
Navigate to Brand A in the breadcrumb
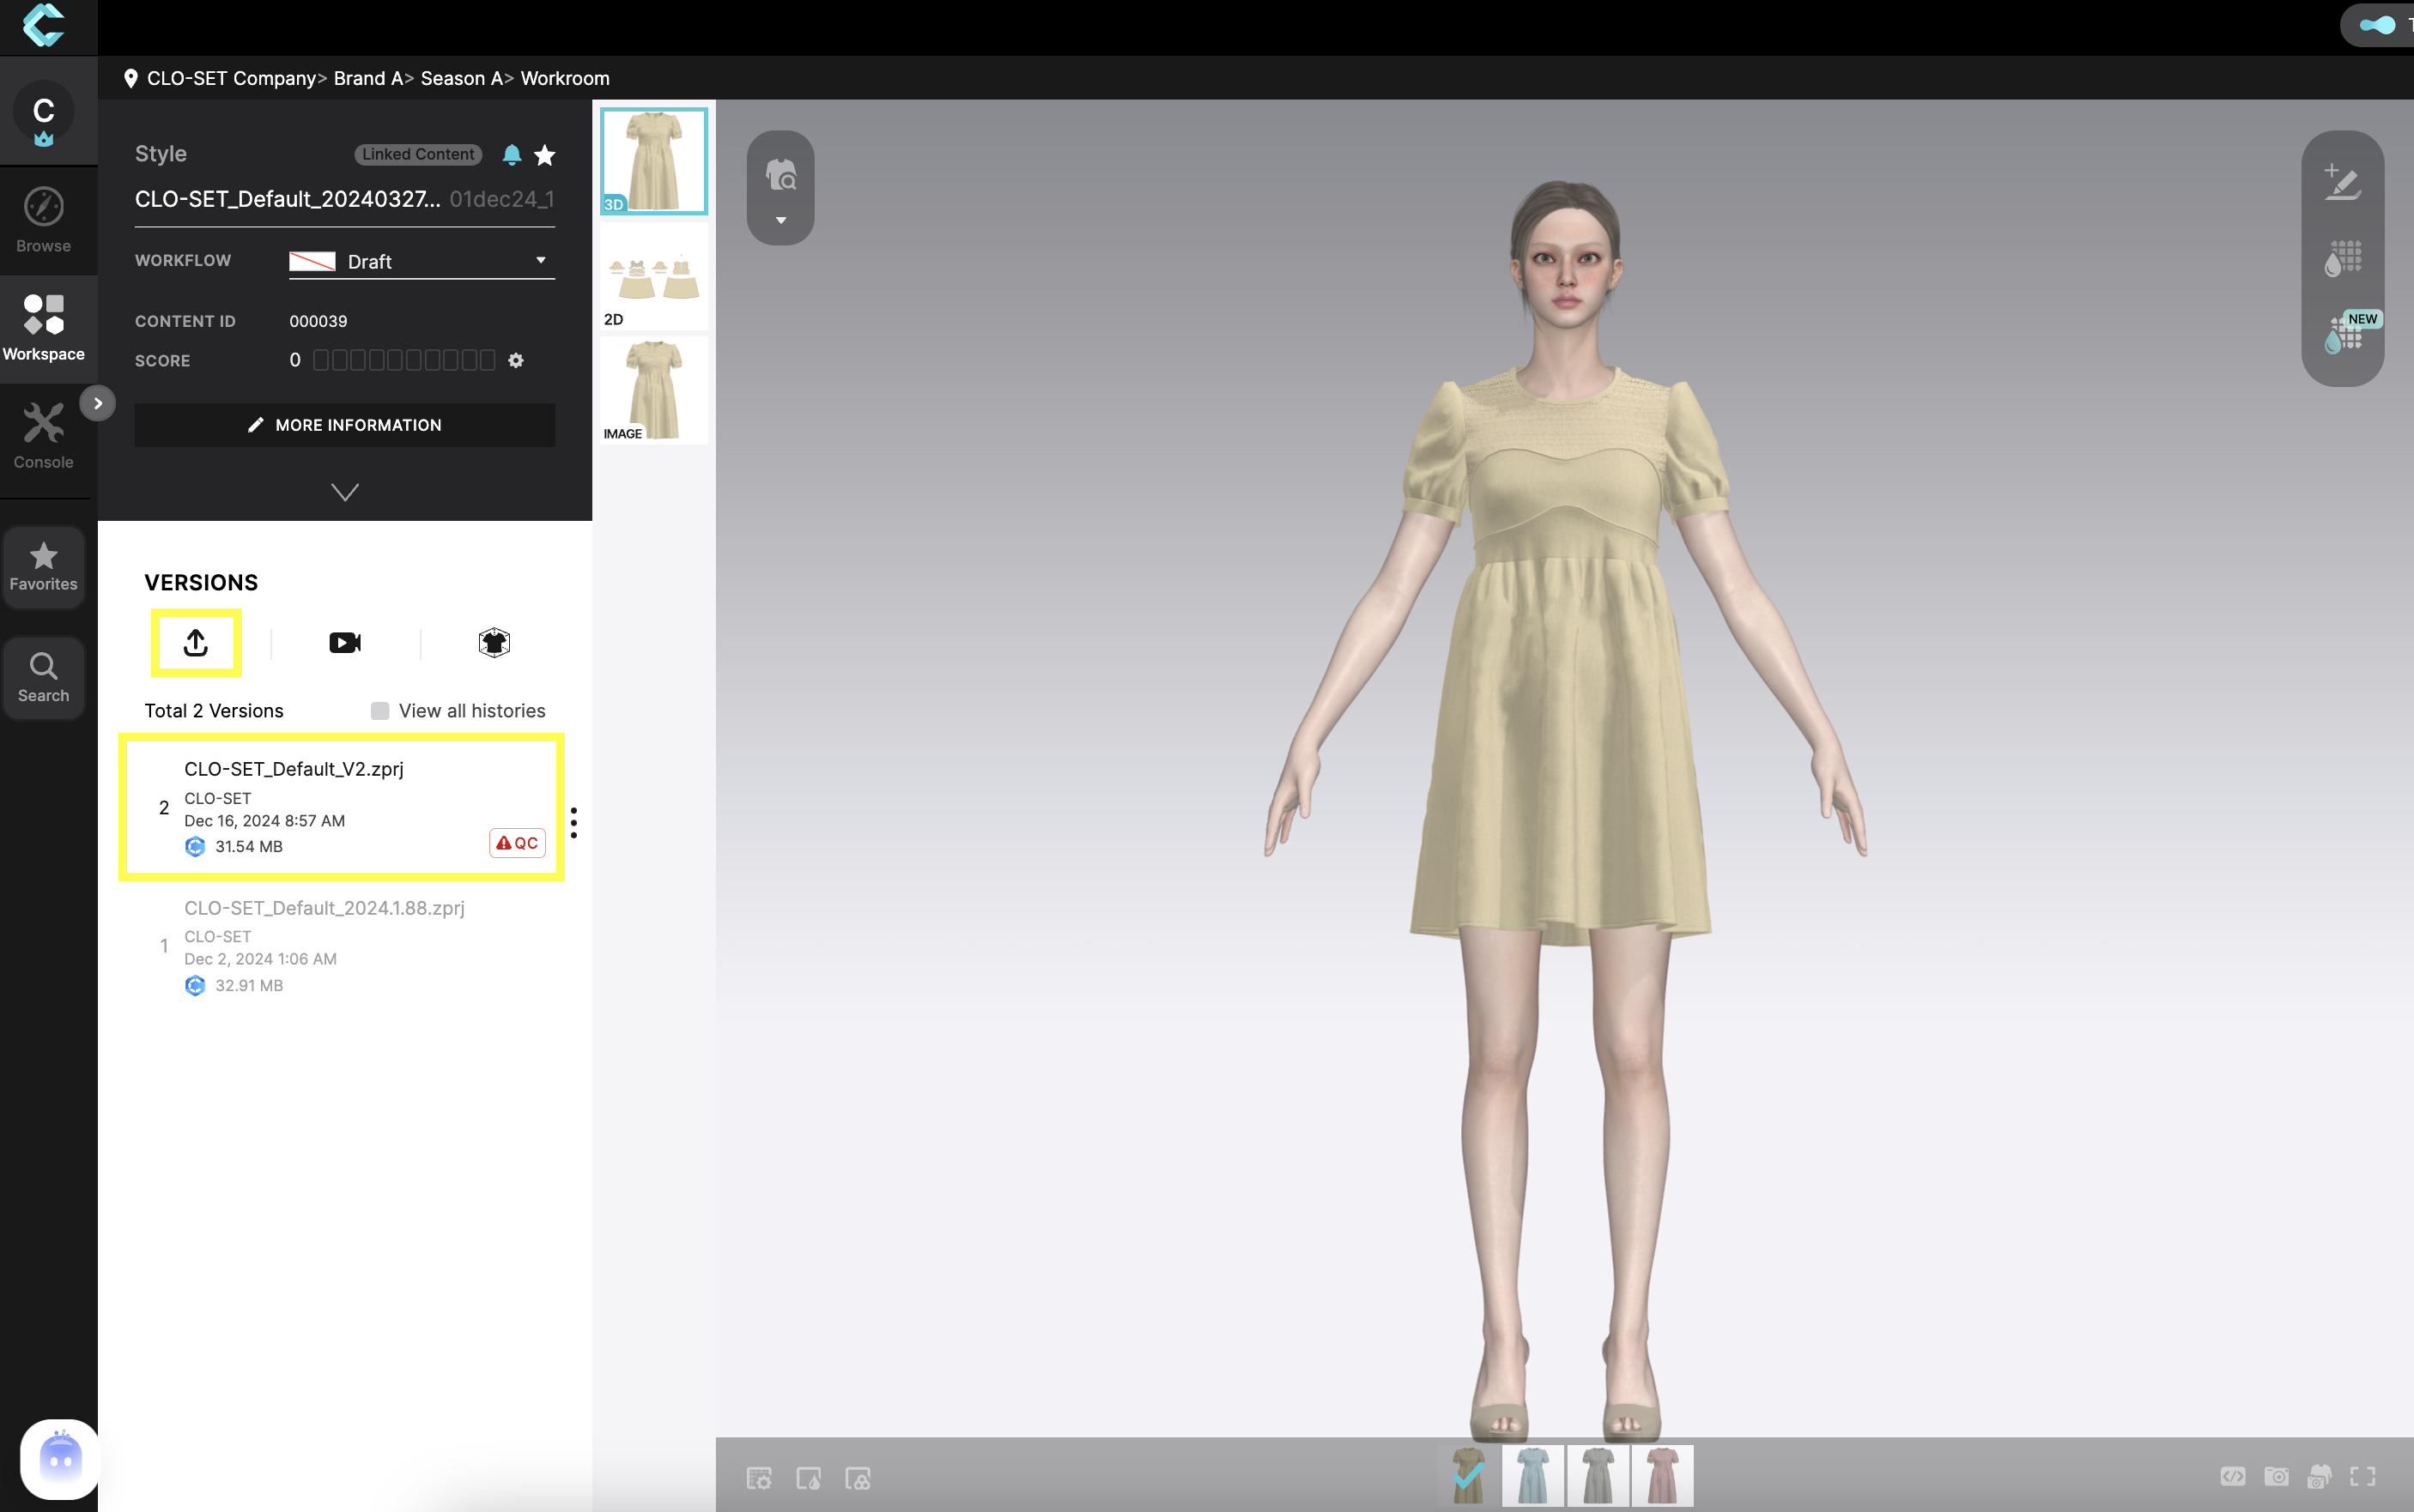coord(367,78)
